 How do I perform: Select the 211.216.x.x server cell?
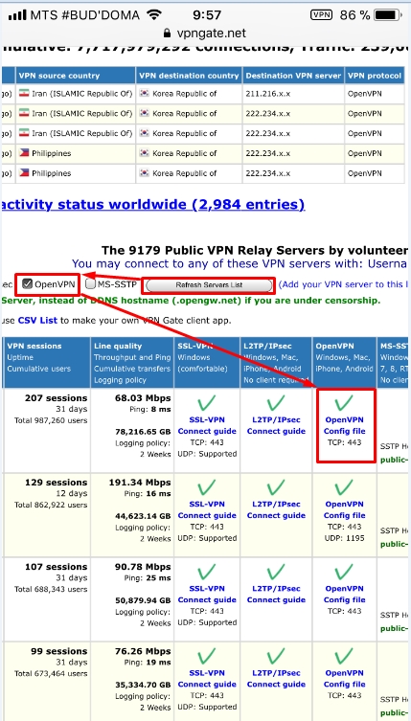pyautogui.click(x=293, y=94)
